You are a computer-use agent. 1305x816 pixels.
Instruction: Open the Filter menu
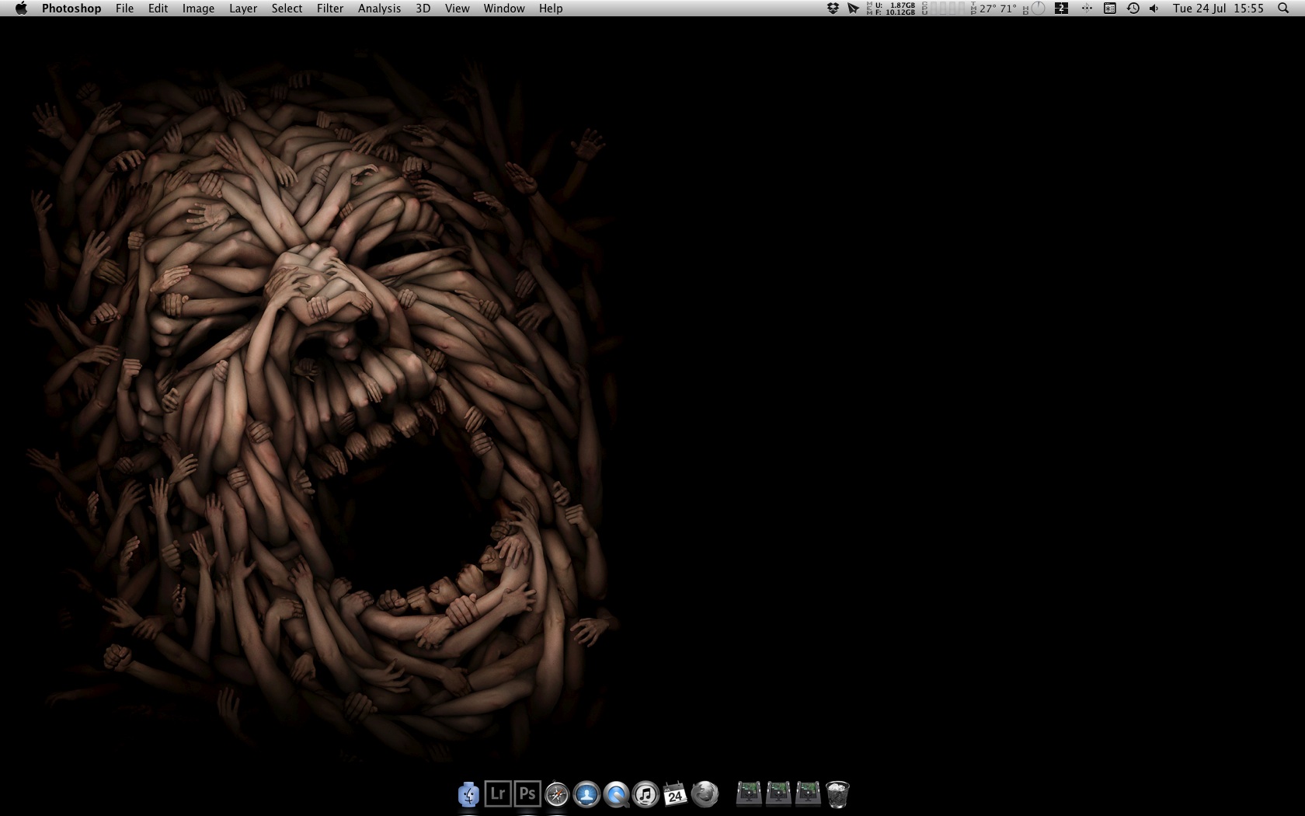click(330, 9)
